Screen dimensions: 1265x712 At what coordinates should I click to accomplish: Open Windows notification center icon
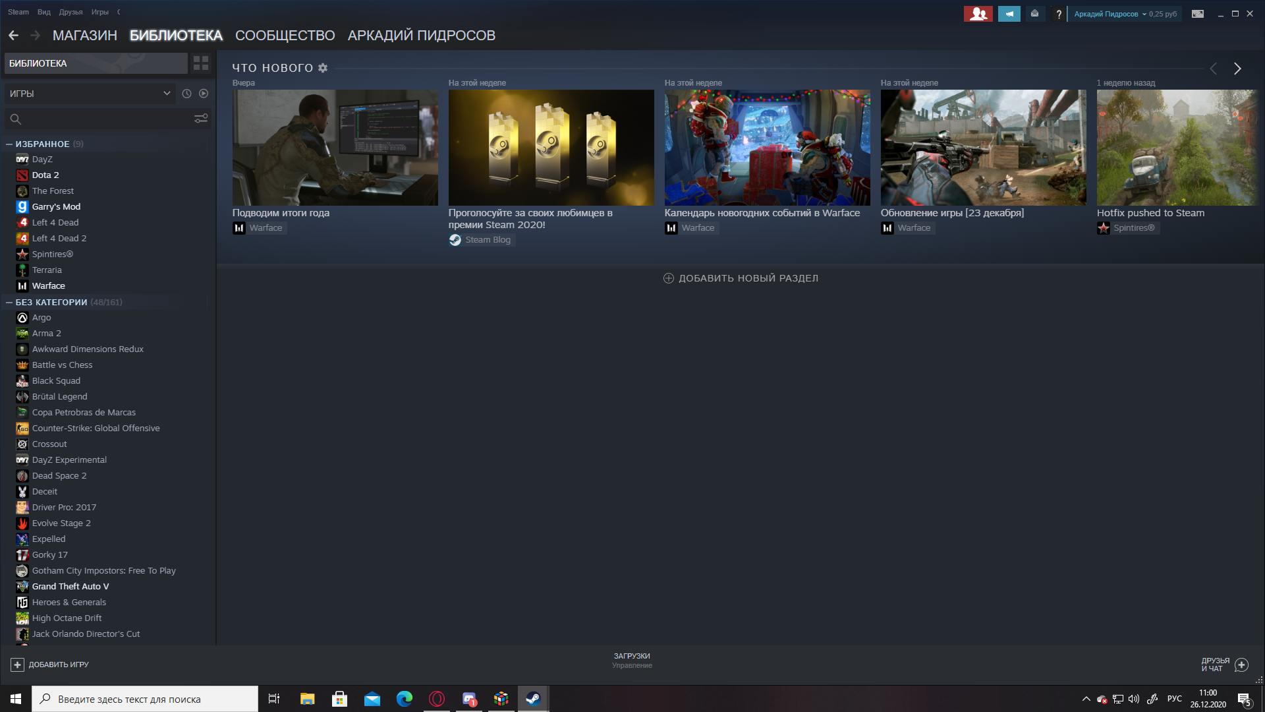[x=1245, y=699]
